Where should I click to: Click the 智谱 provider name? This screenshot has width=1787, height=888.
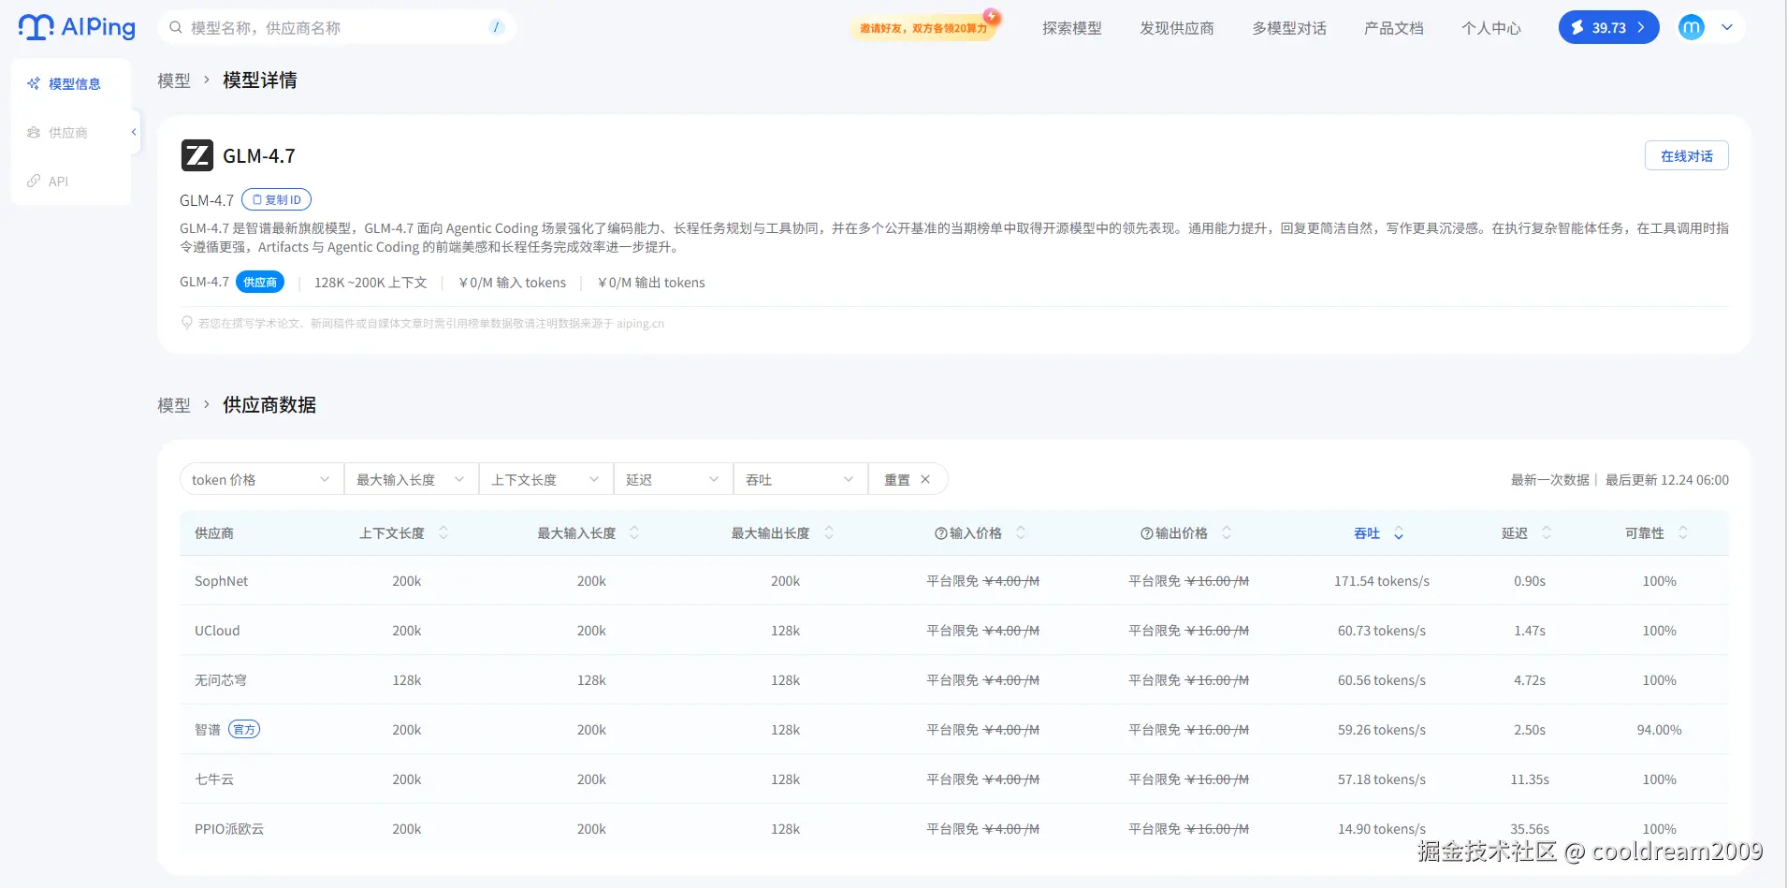point(208,730)
